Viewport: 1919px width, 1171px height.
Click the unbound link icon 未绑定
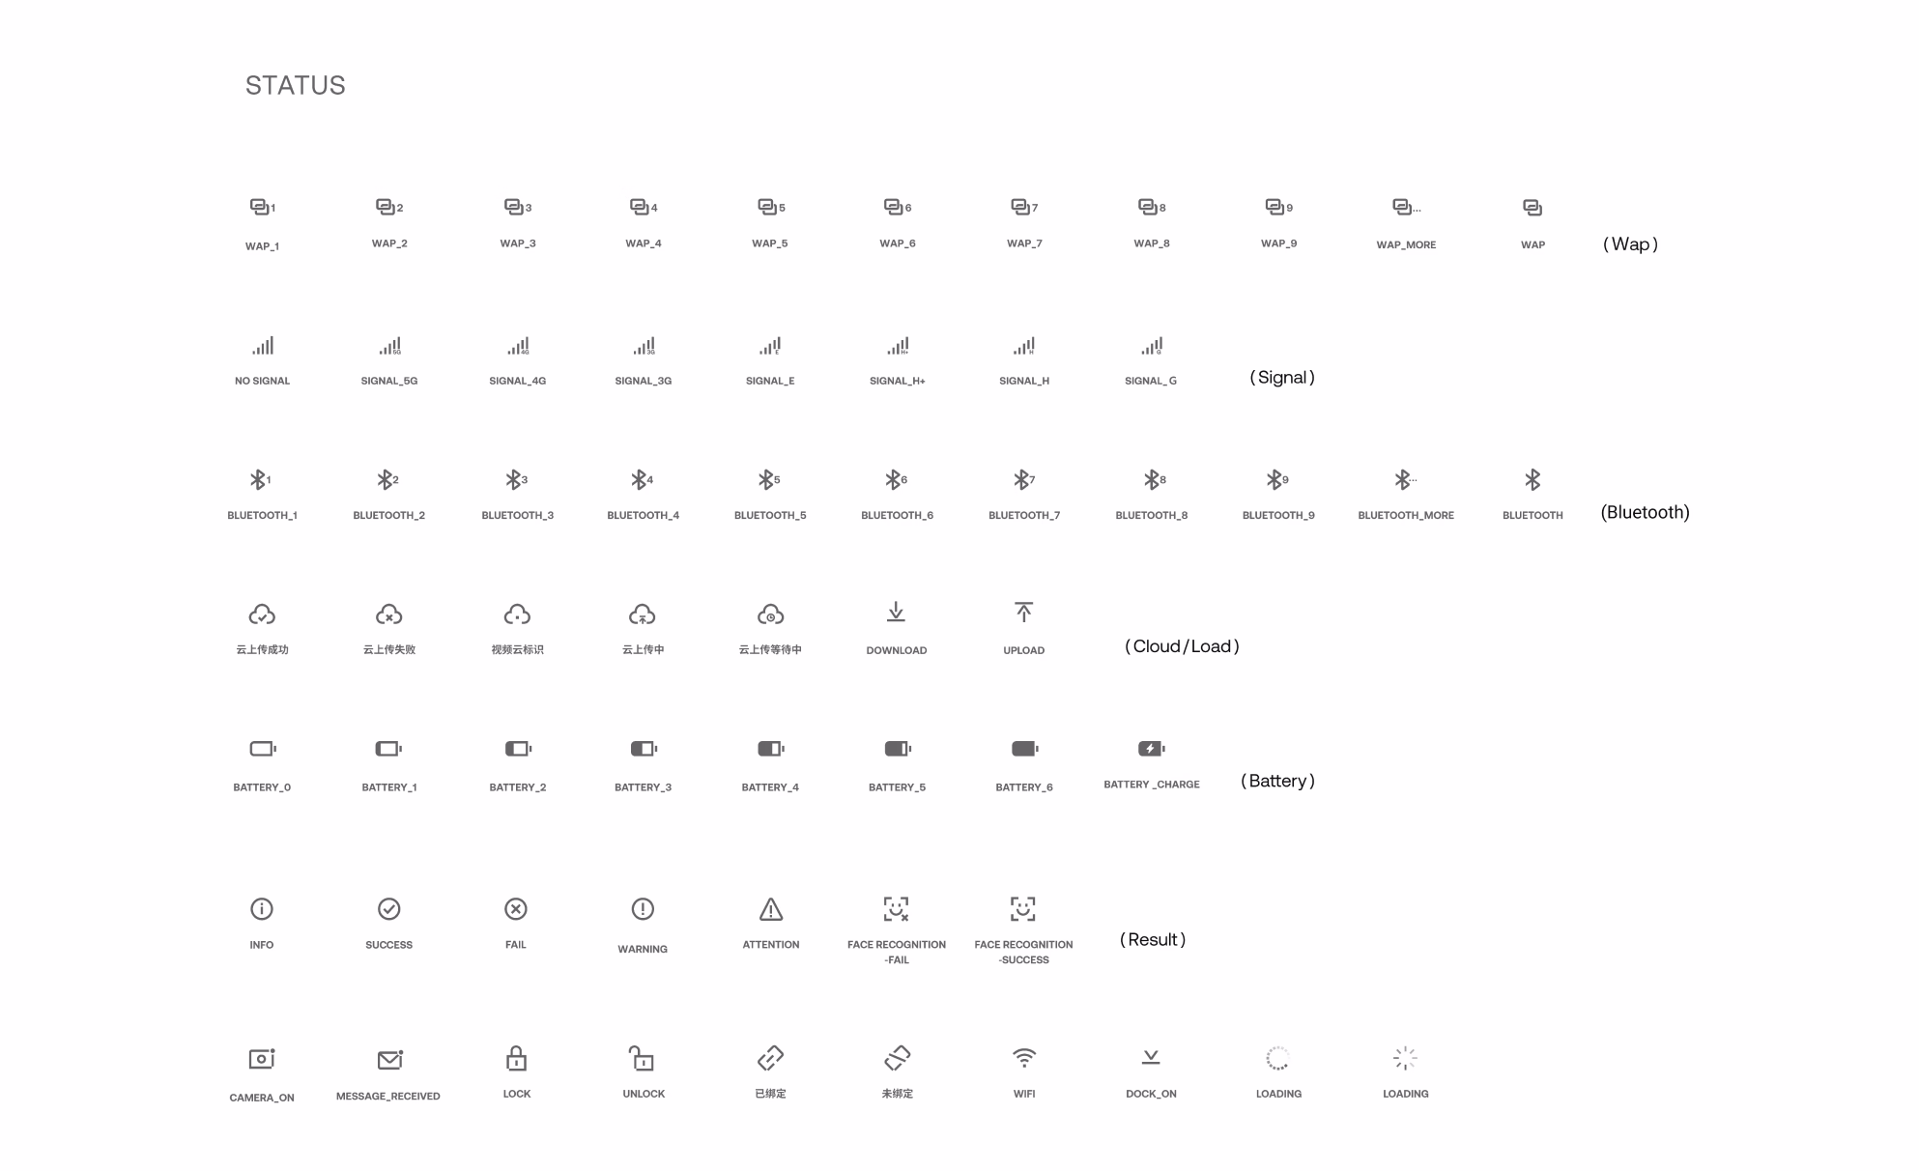pos(897,1058)
